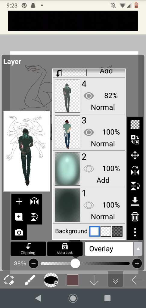The image size is (146, 308).
Task: Tap the add new layer plus icon
Action: [19, 202]
